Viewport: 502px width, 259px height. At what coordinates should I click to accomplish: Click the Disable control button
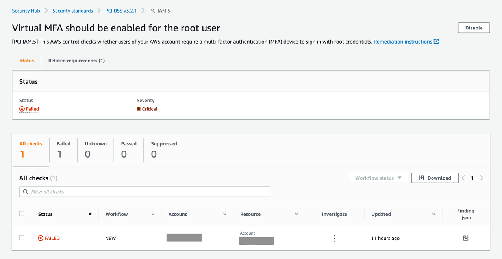pos(473,28)
